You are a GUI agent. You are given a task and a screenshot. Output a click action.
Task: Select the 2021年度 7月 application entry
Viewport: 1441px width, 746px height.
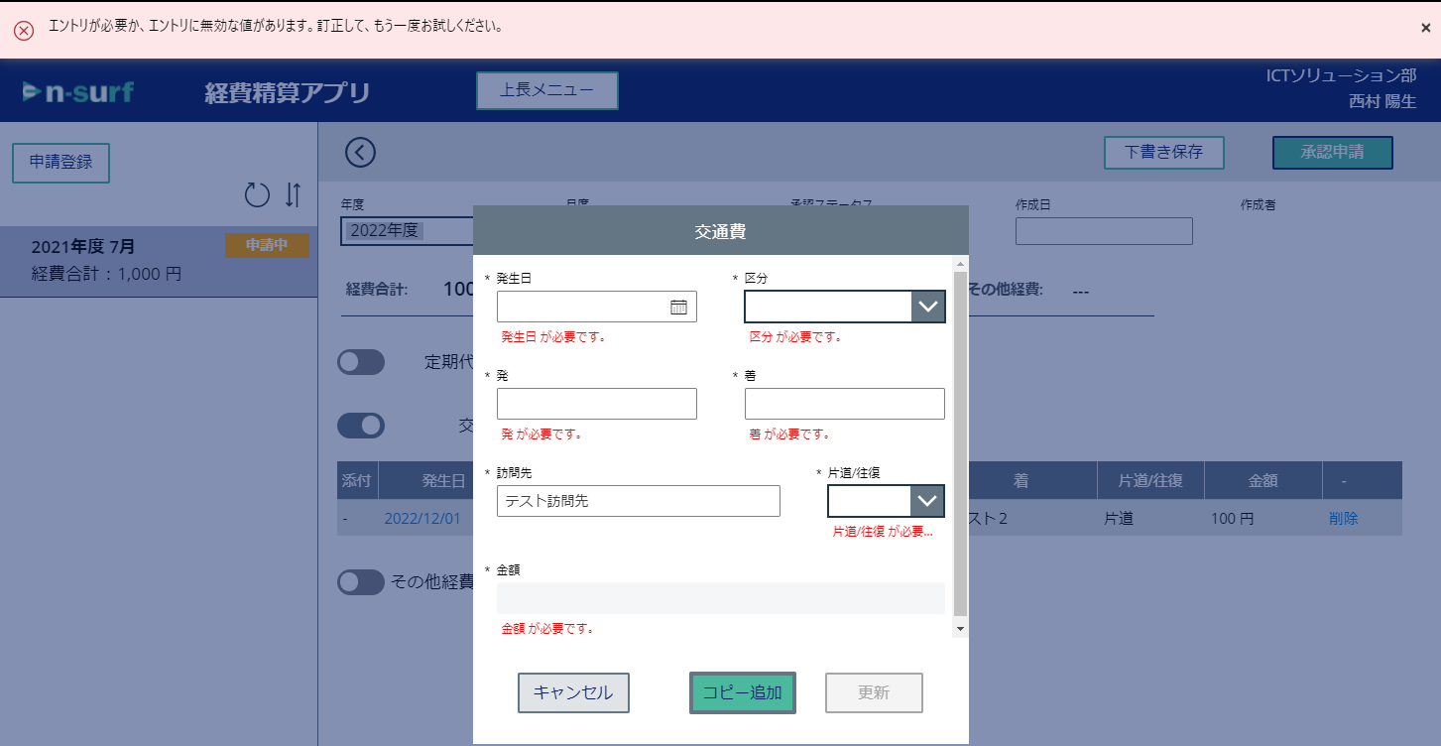(x=159, y=261)
